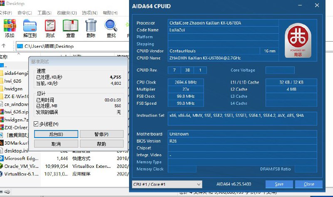Select the 3DMark.url shortcut icon
Image resolution: width=333 pixels, height=197 pixels.
(2, 143)
